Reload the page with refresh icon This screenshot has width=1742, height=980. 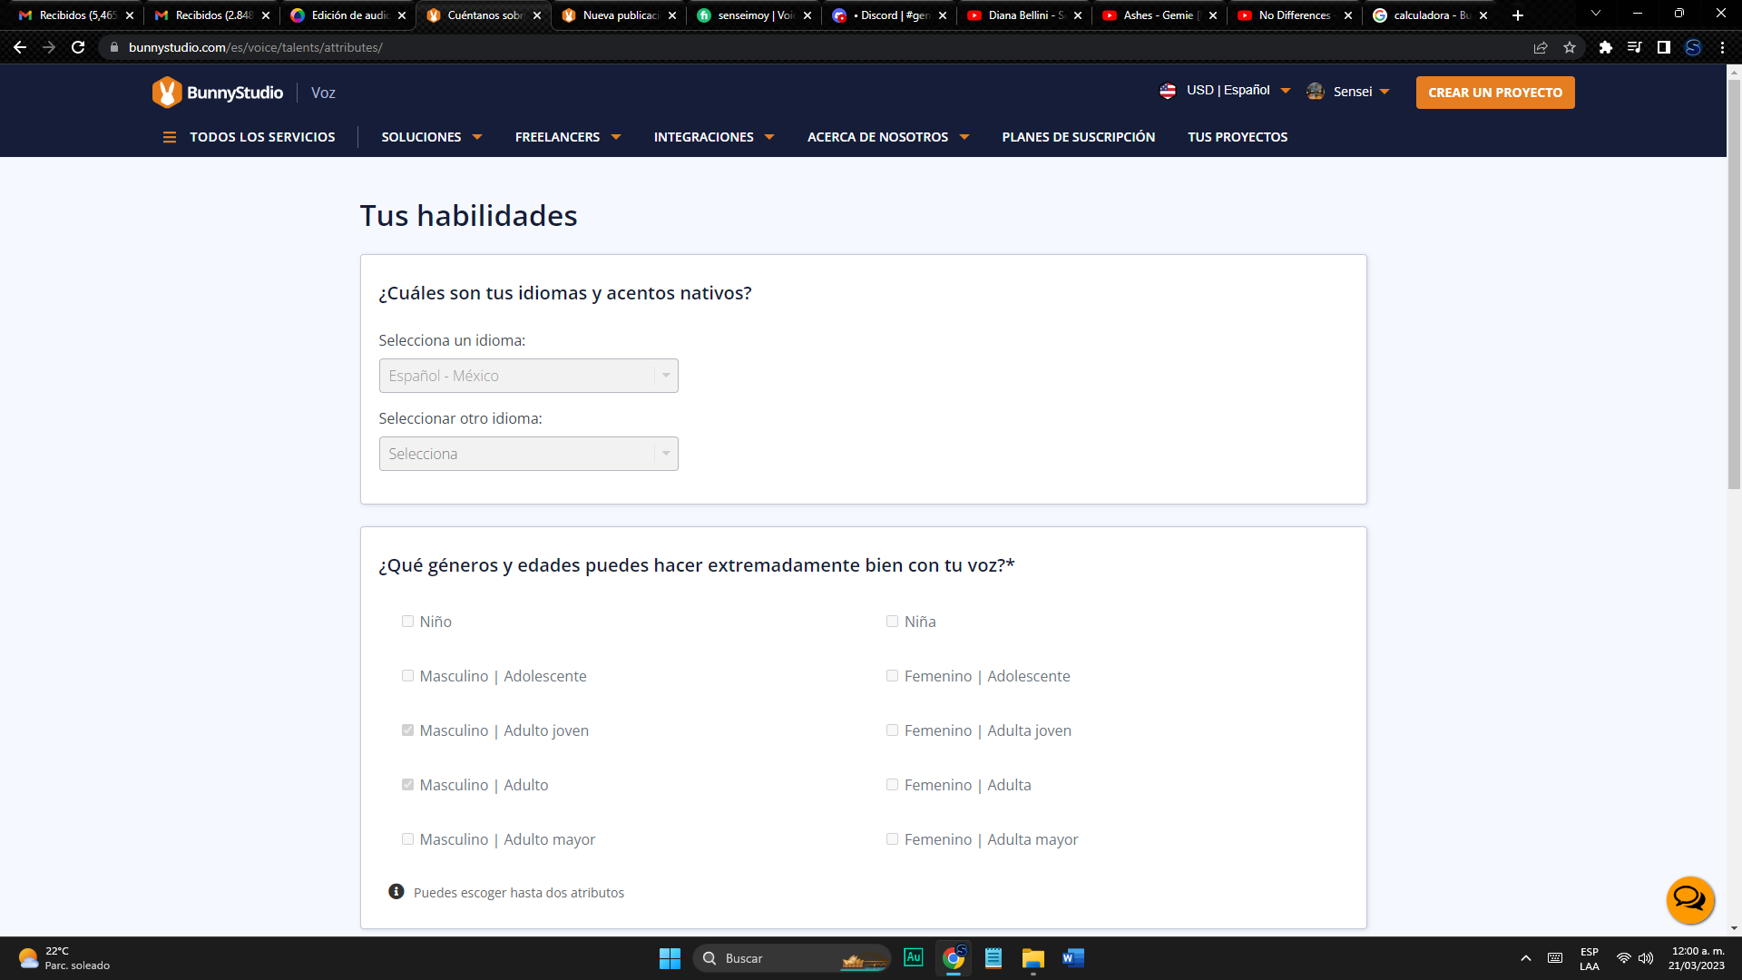(x=78, y=47)
